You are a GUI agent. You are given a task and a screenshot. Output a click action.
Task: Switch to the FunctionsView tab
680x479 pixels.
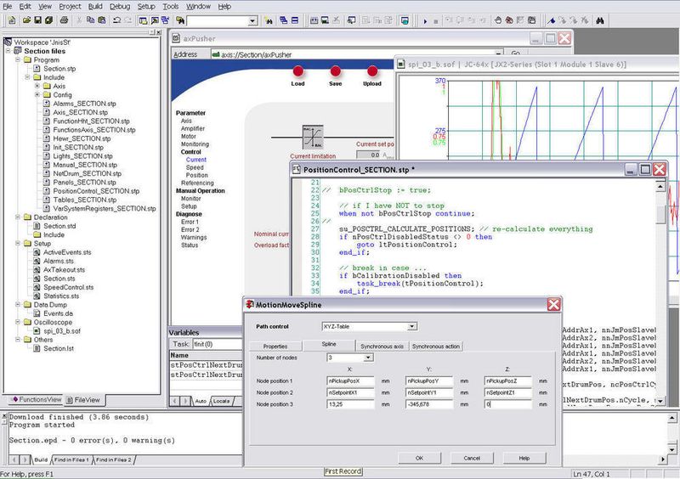pyautogui.click(x=37, y=400)
